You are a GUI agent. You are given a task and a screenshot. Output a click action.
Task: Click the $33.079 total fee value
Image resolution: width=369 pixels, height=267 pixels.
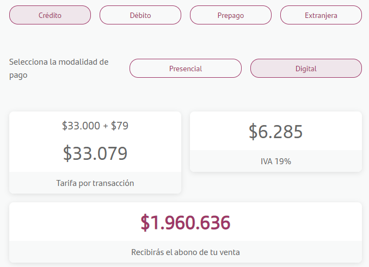pos(95,153)
